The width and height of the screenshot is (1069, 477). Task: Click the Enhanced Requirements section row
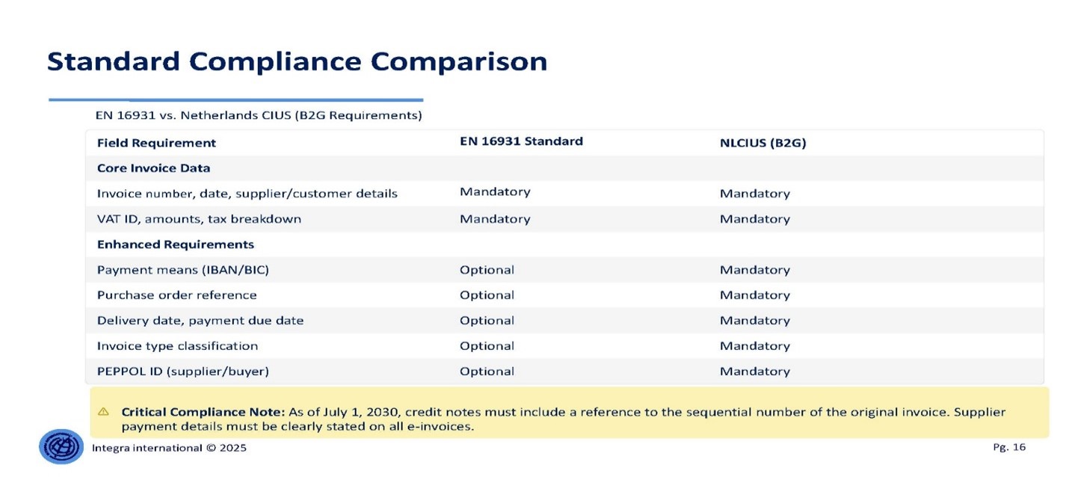176,244
